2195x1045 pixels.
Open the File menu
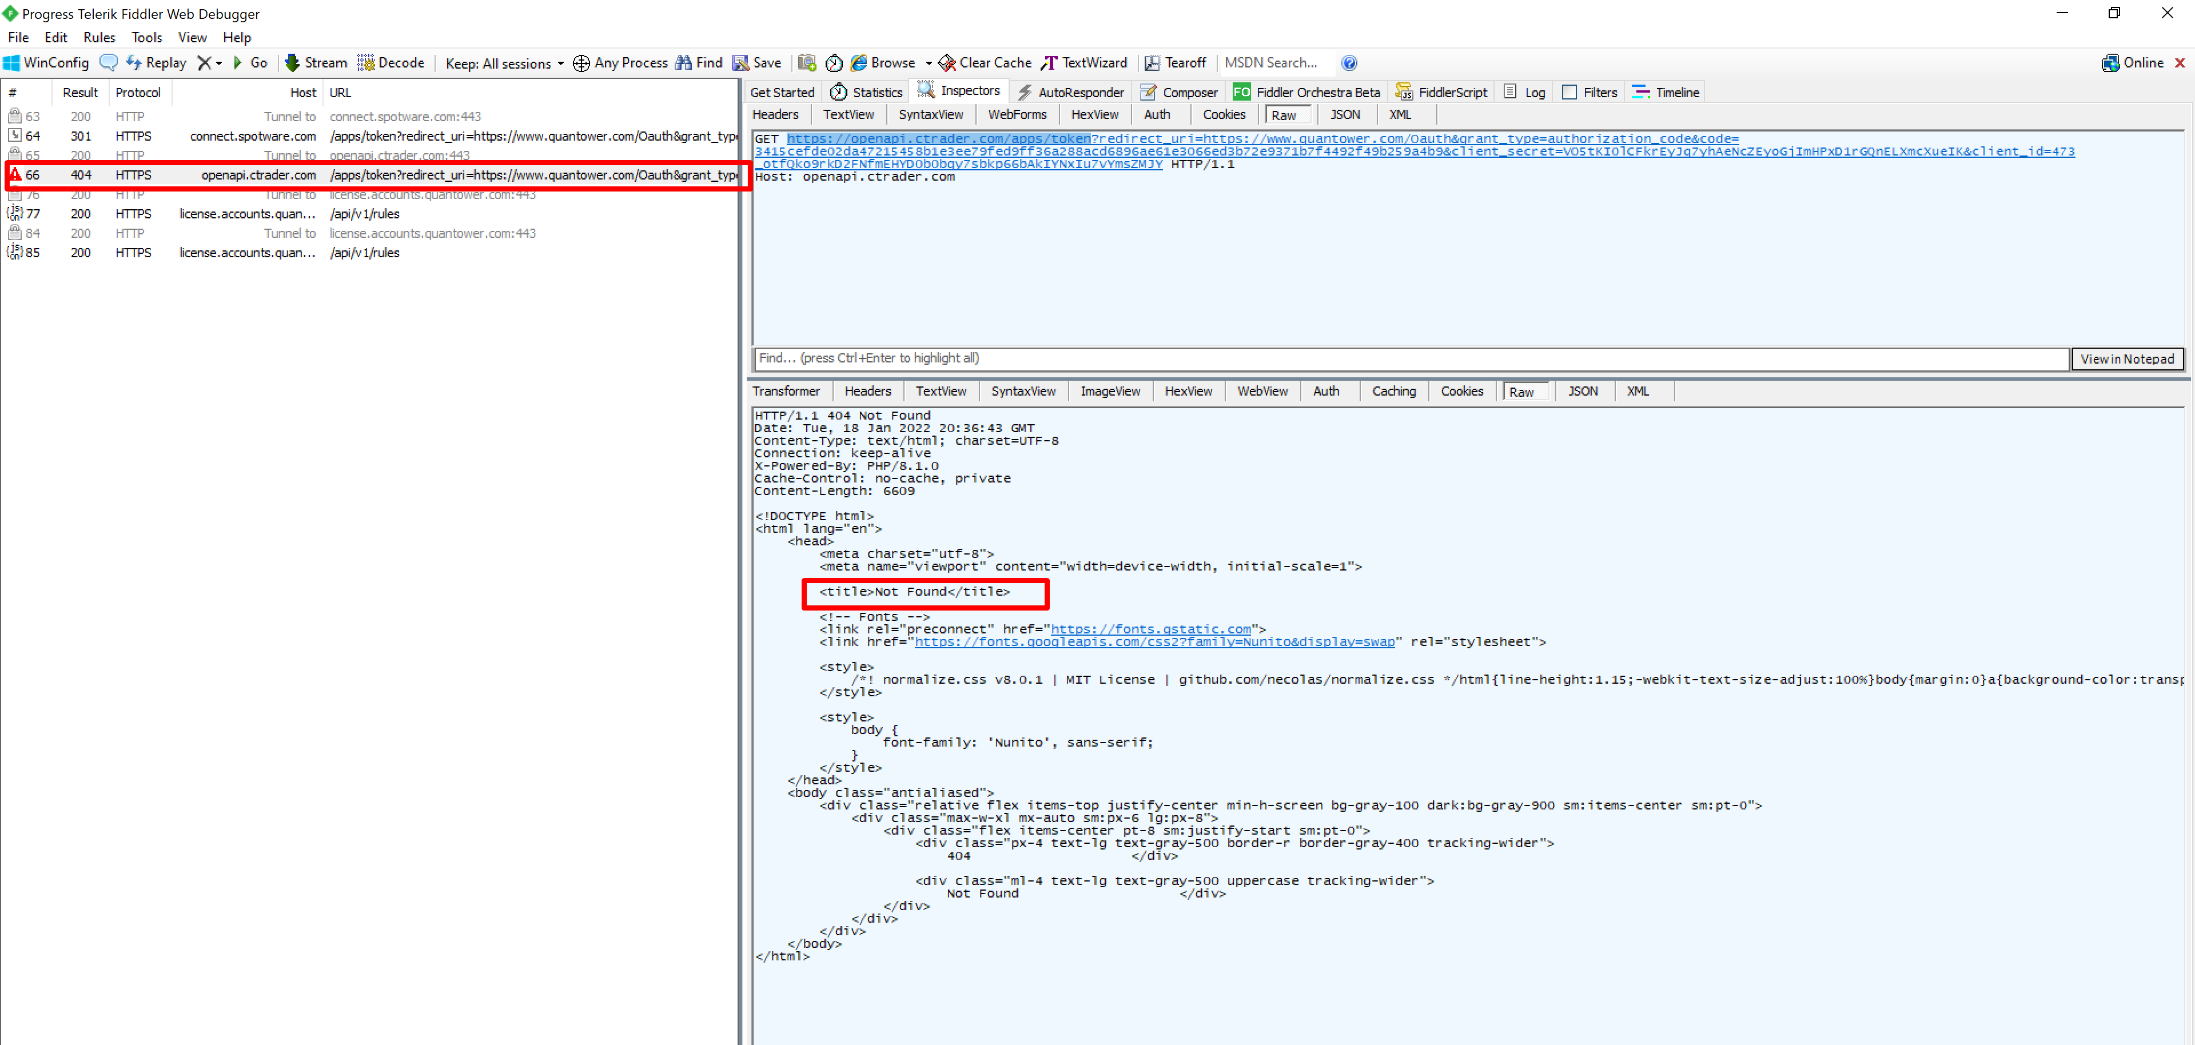[18, 38]
